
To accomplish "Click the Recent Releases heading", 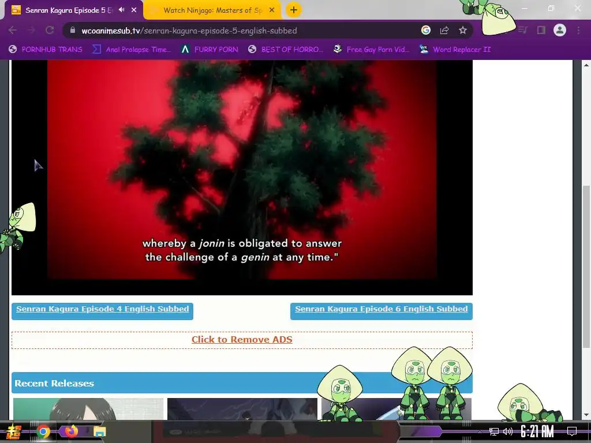I will pyautogui.click(x=54, y=384).
